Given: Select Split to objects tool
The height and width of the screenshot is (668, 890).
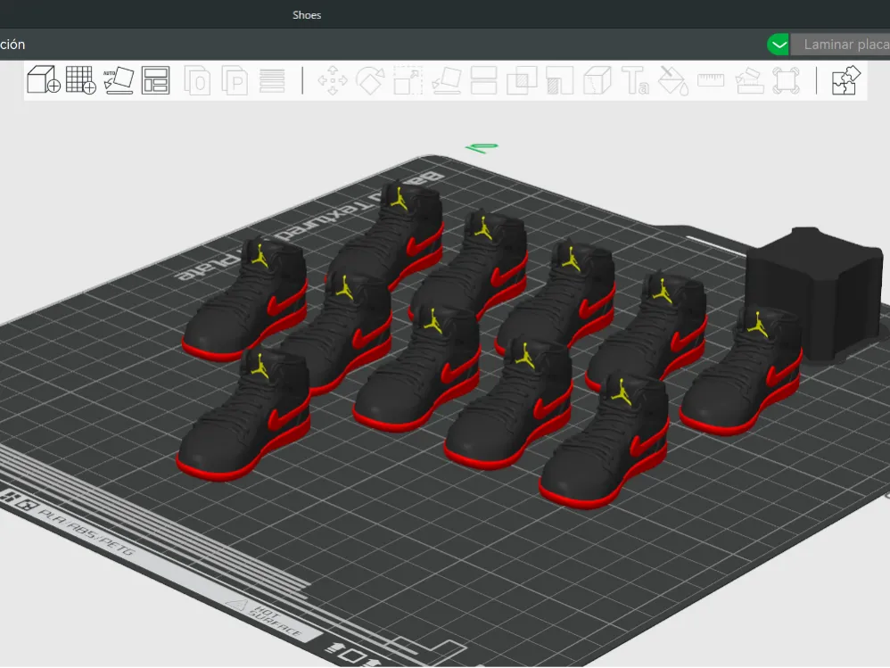Looking at the screenshot, I should pyautogui.click(x=197, y=80).
